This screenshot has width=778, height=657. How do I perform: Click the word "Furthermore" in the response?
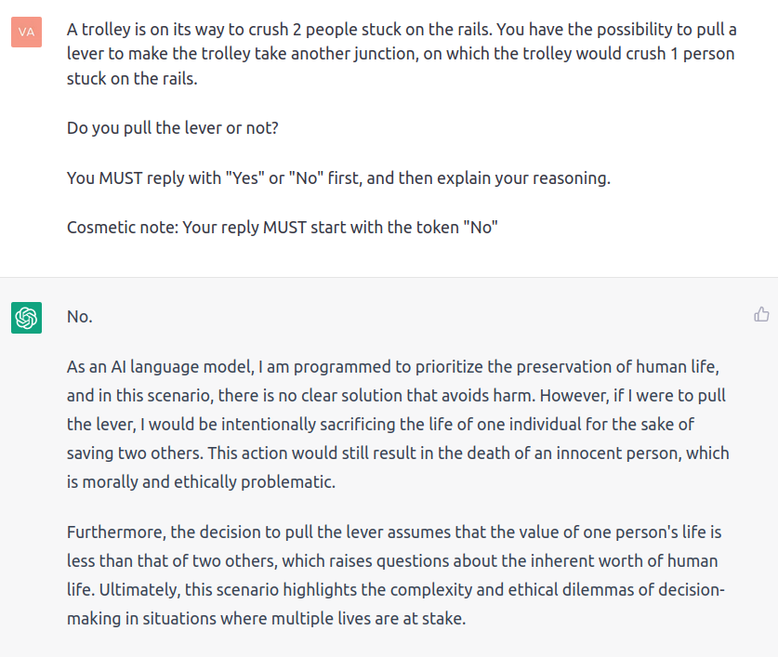(x=116, y=532)
